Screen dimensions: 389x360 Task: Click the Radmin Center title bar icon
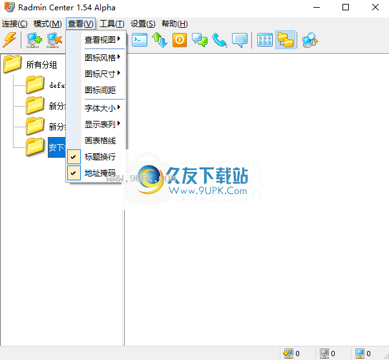point(10,7)
